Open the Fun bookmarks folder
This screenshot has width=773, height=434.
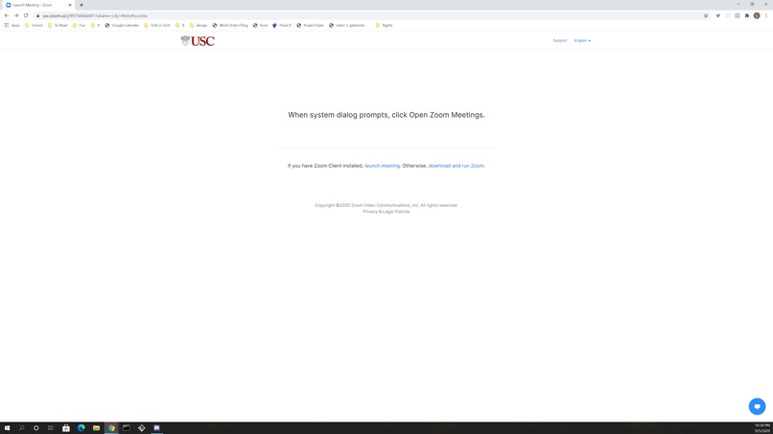79,25
